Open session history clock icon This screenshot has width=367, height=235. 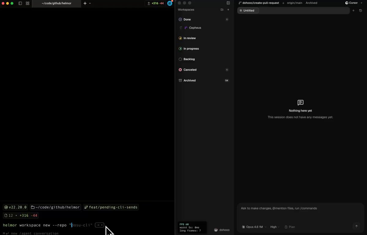(361, 10)
